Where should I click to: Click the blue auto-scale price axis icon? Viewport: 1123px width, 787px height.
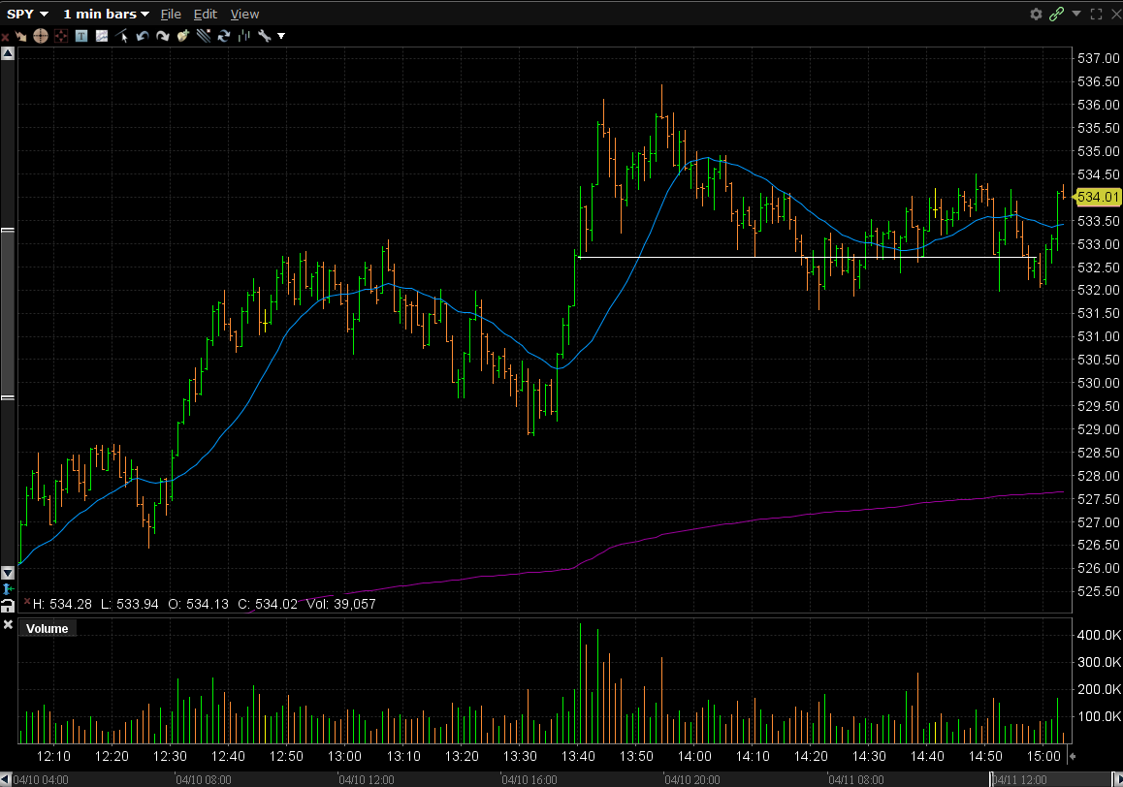click(8, 588)
